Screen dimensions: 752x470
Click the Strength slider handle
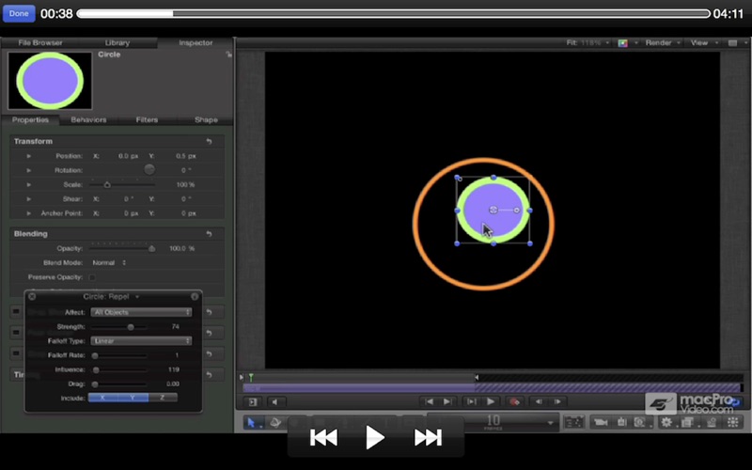click(x=131, y=326)
